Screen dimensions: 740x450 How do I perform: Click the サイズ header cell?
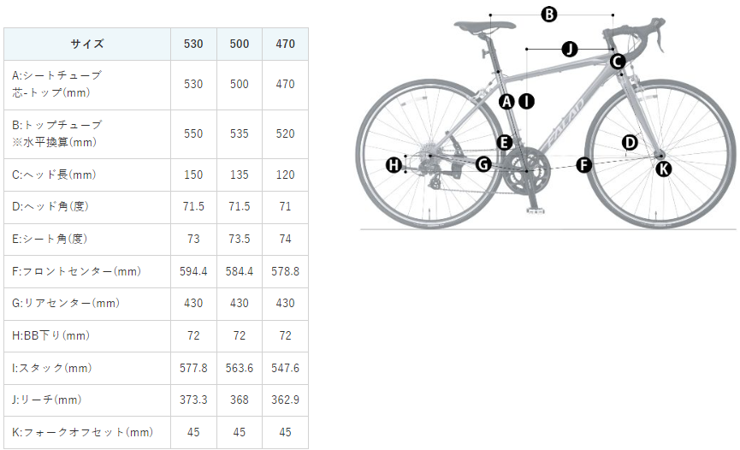(x=87, y=44)
